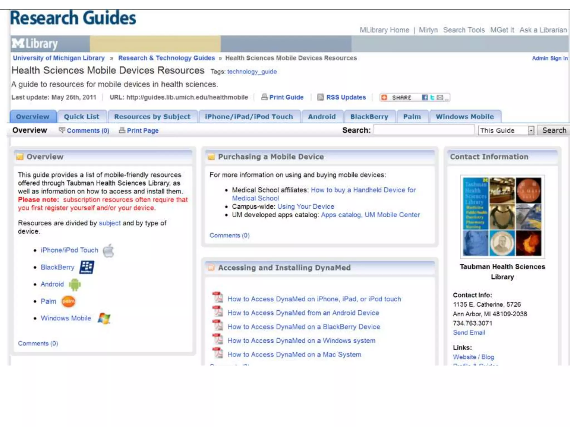Click the orange Palm logo icon

click(x=68, y=301)
